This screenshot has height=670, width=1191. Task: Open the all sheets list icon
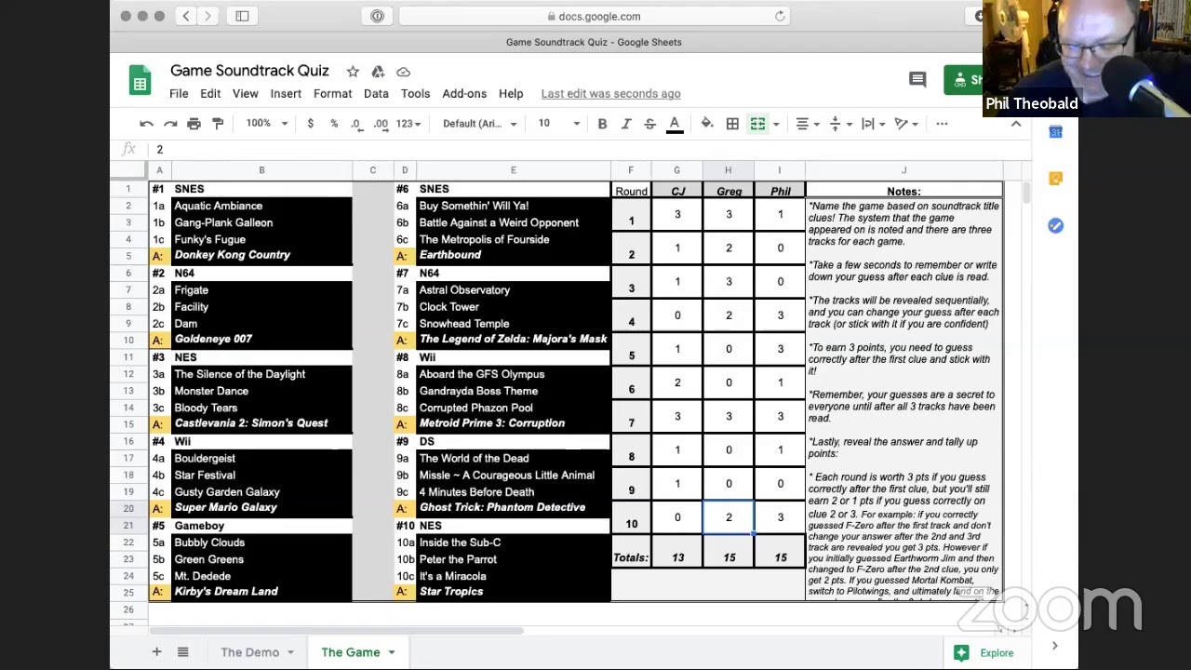183,652
